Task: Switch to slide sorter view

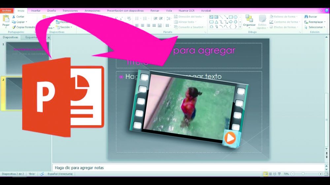Action: 270,174
